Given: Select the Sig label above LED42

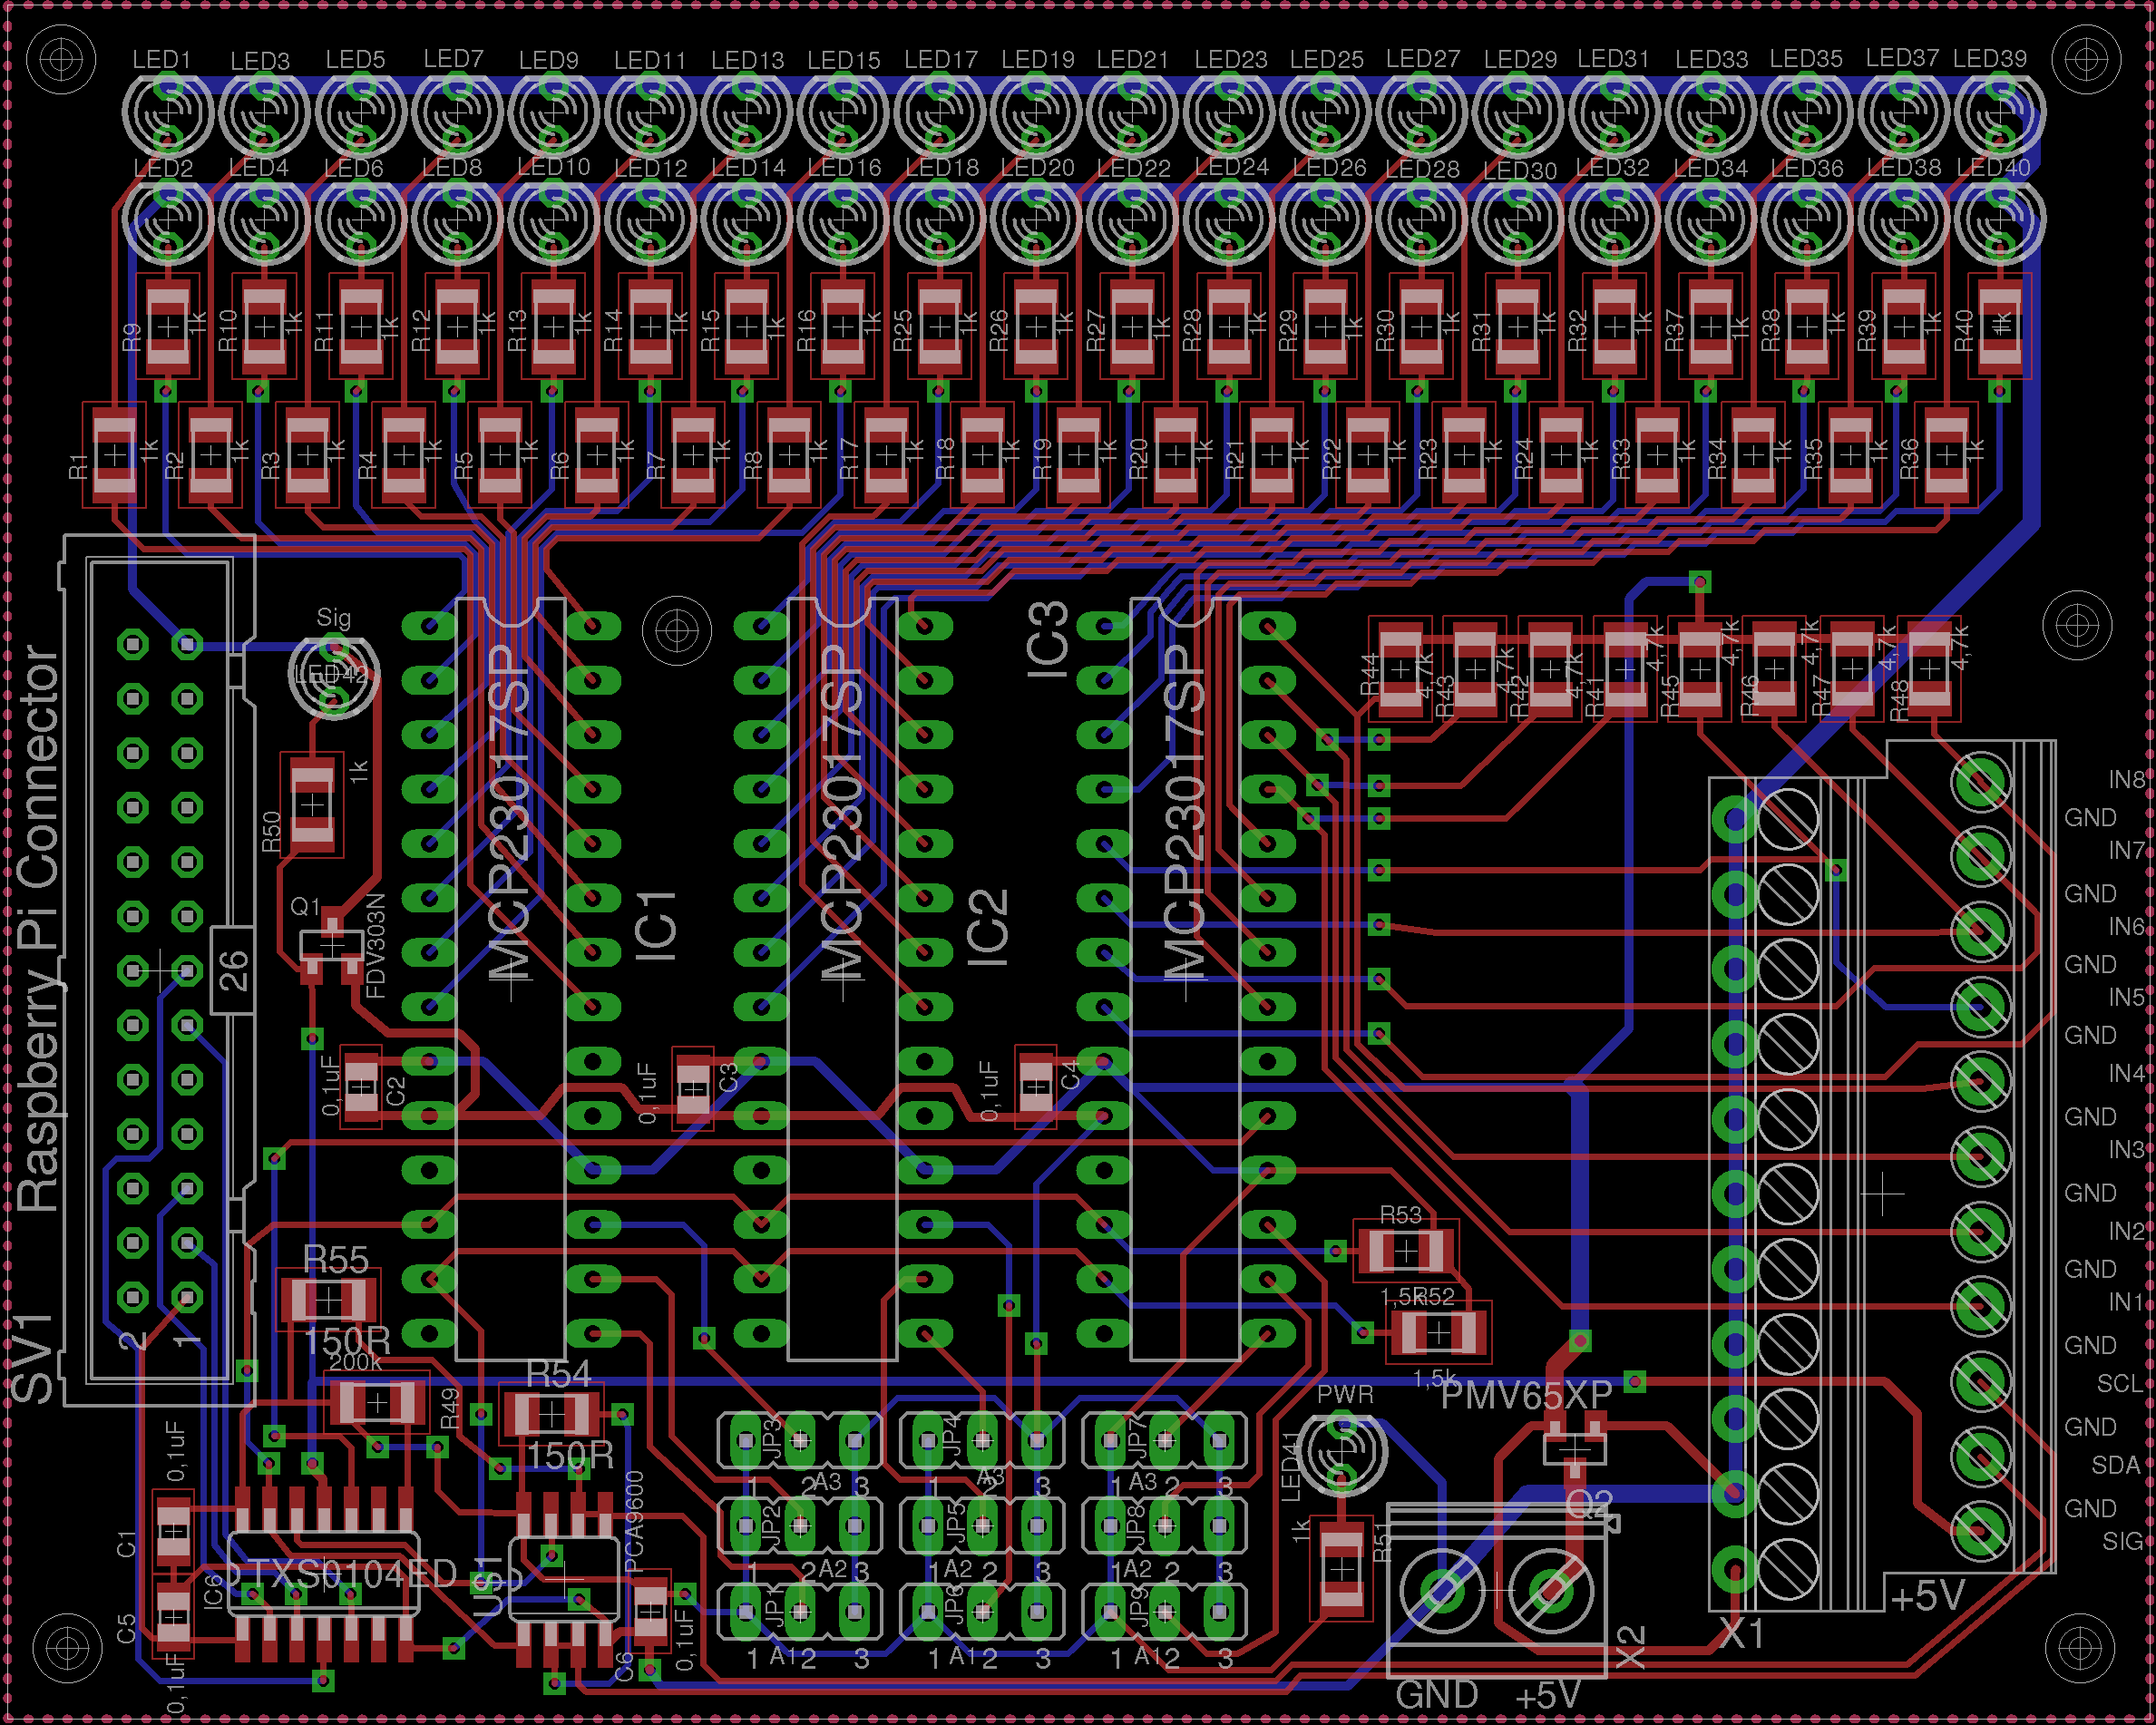Looking at the screenshot, I should (x=334, y=618).
